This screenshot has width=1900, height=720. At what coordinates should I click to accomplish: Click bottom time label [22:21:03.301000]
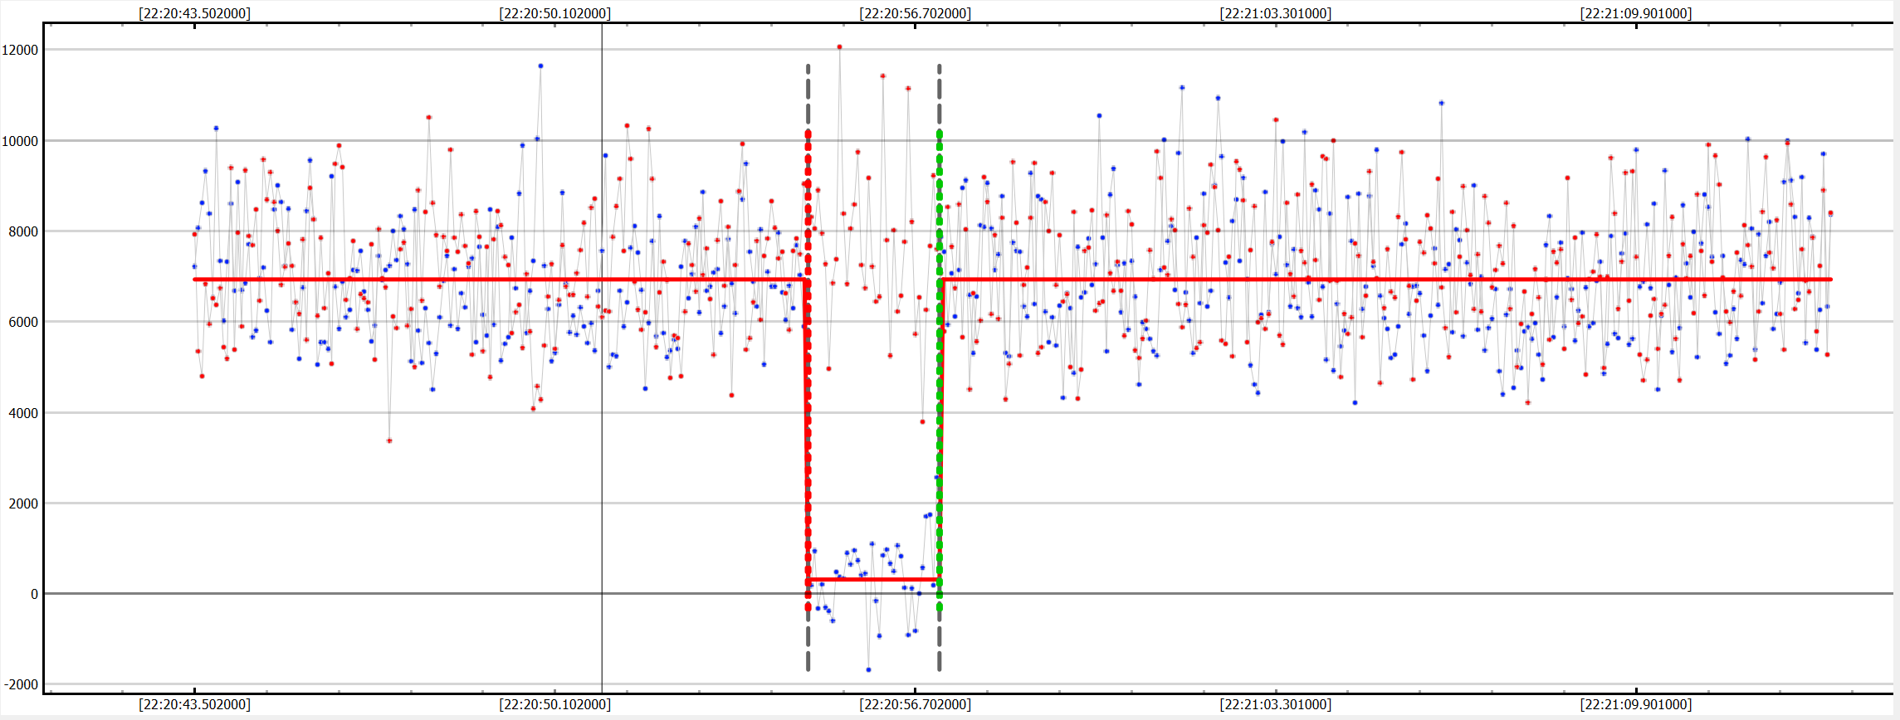pyautogui.click(x=1275, y=704)
